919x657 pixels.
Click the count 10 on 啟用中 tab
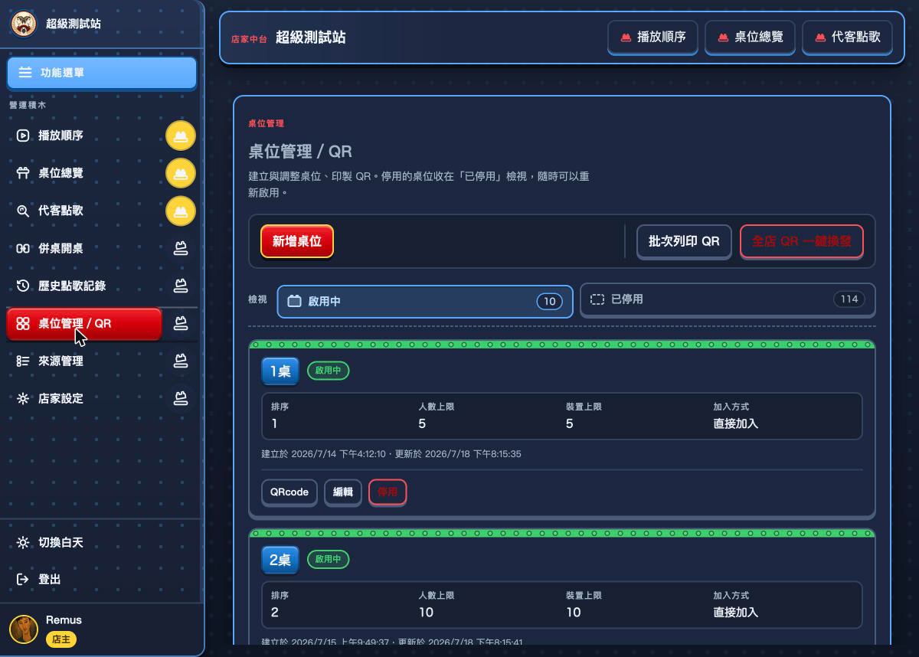[549, 302]
